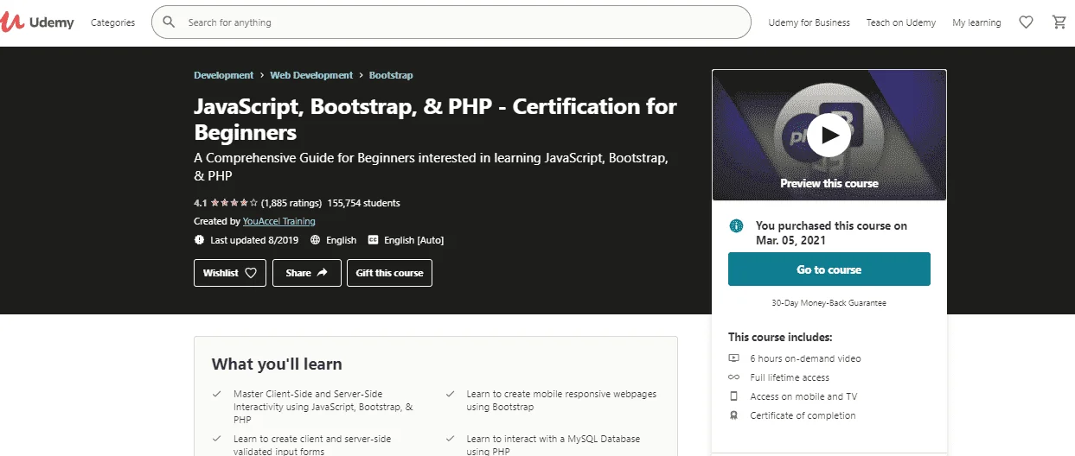Click Full lifetime access text

[x=790, y=377]
